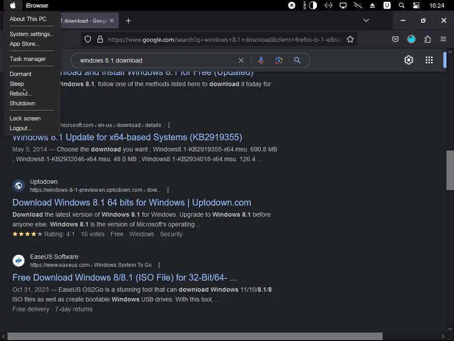
Task: Click the eject triangle icon in menu bar
Action: click(372, 5)
